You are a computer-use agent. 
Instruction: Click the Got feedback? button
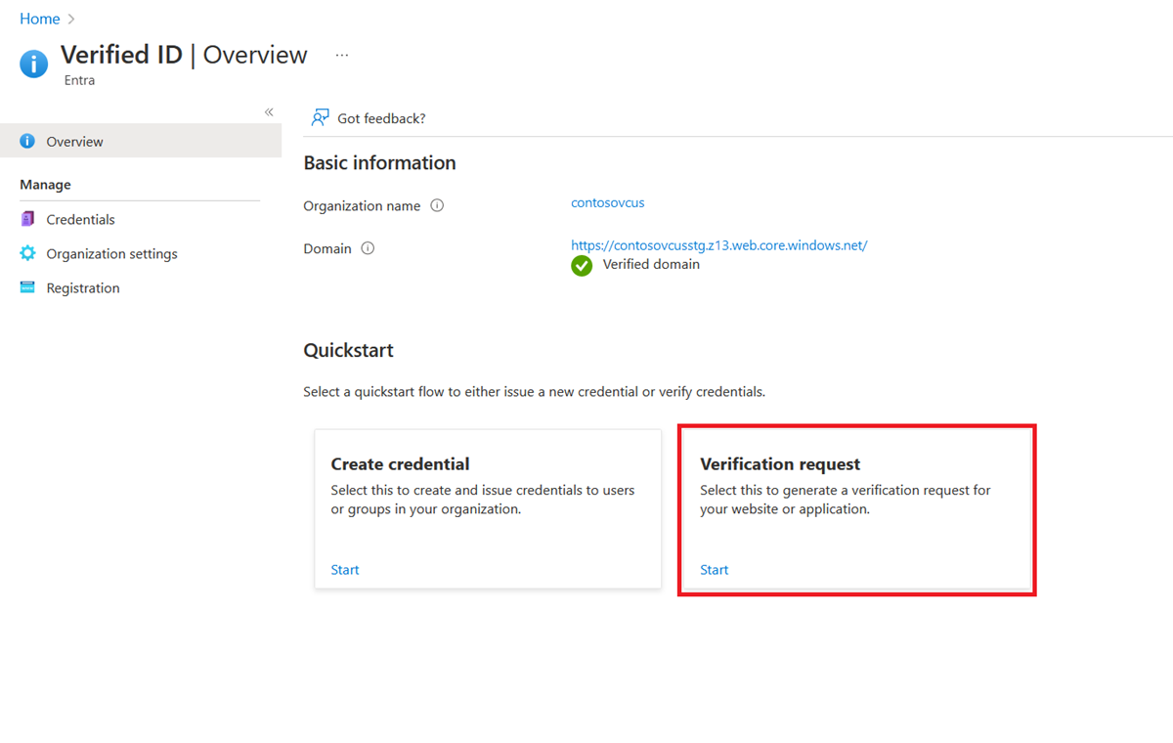pyautogui.click(x=369, y=118)
